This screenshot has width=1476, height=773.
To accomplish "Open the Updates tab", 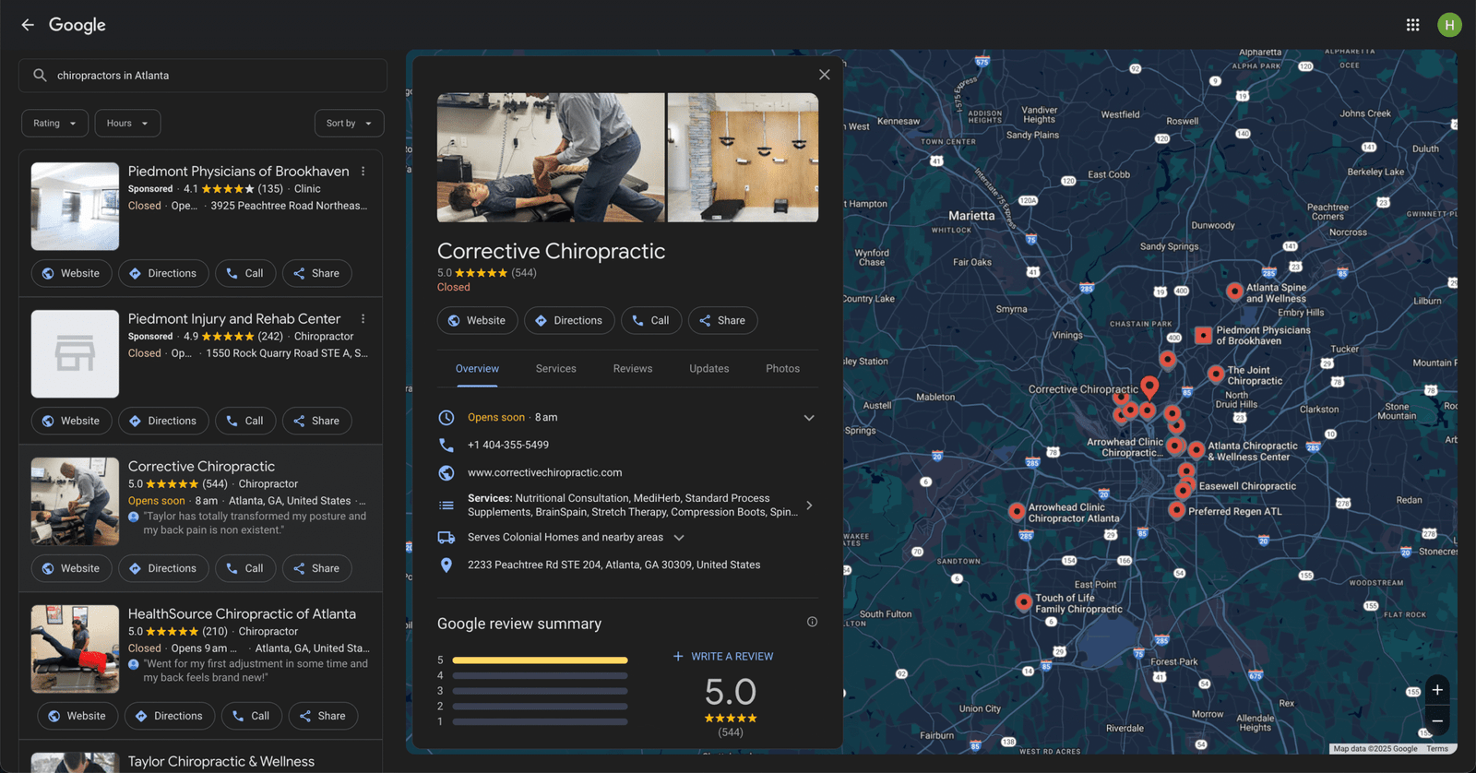I will [x=709, y=369].
